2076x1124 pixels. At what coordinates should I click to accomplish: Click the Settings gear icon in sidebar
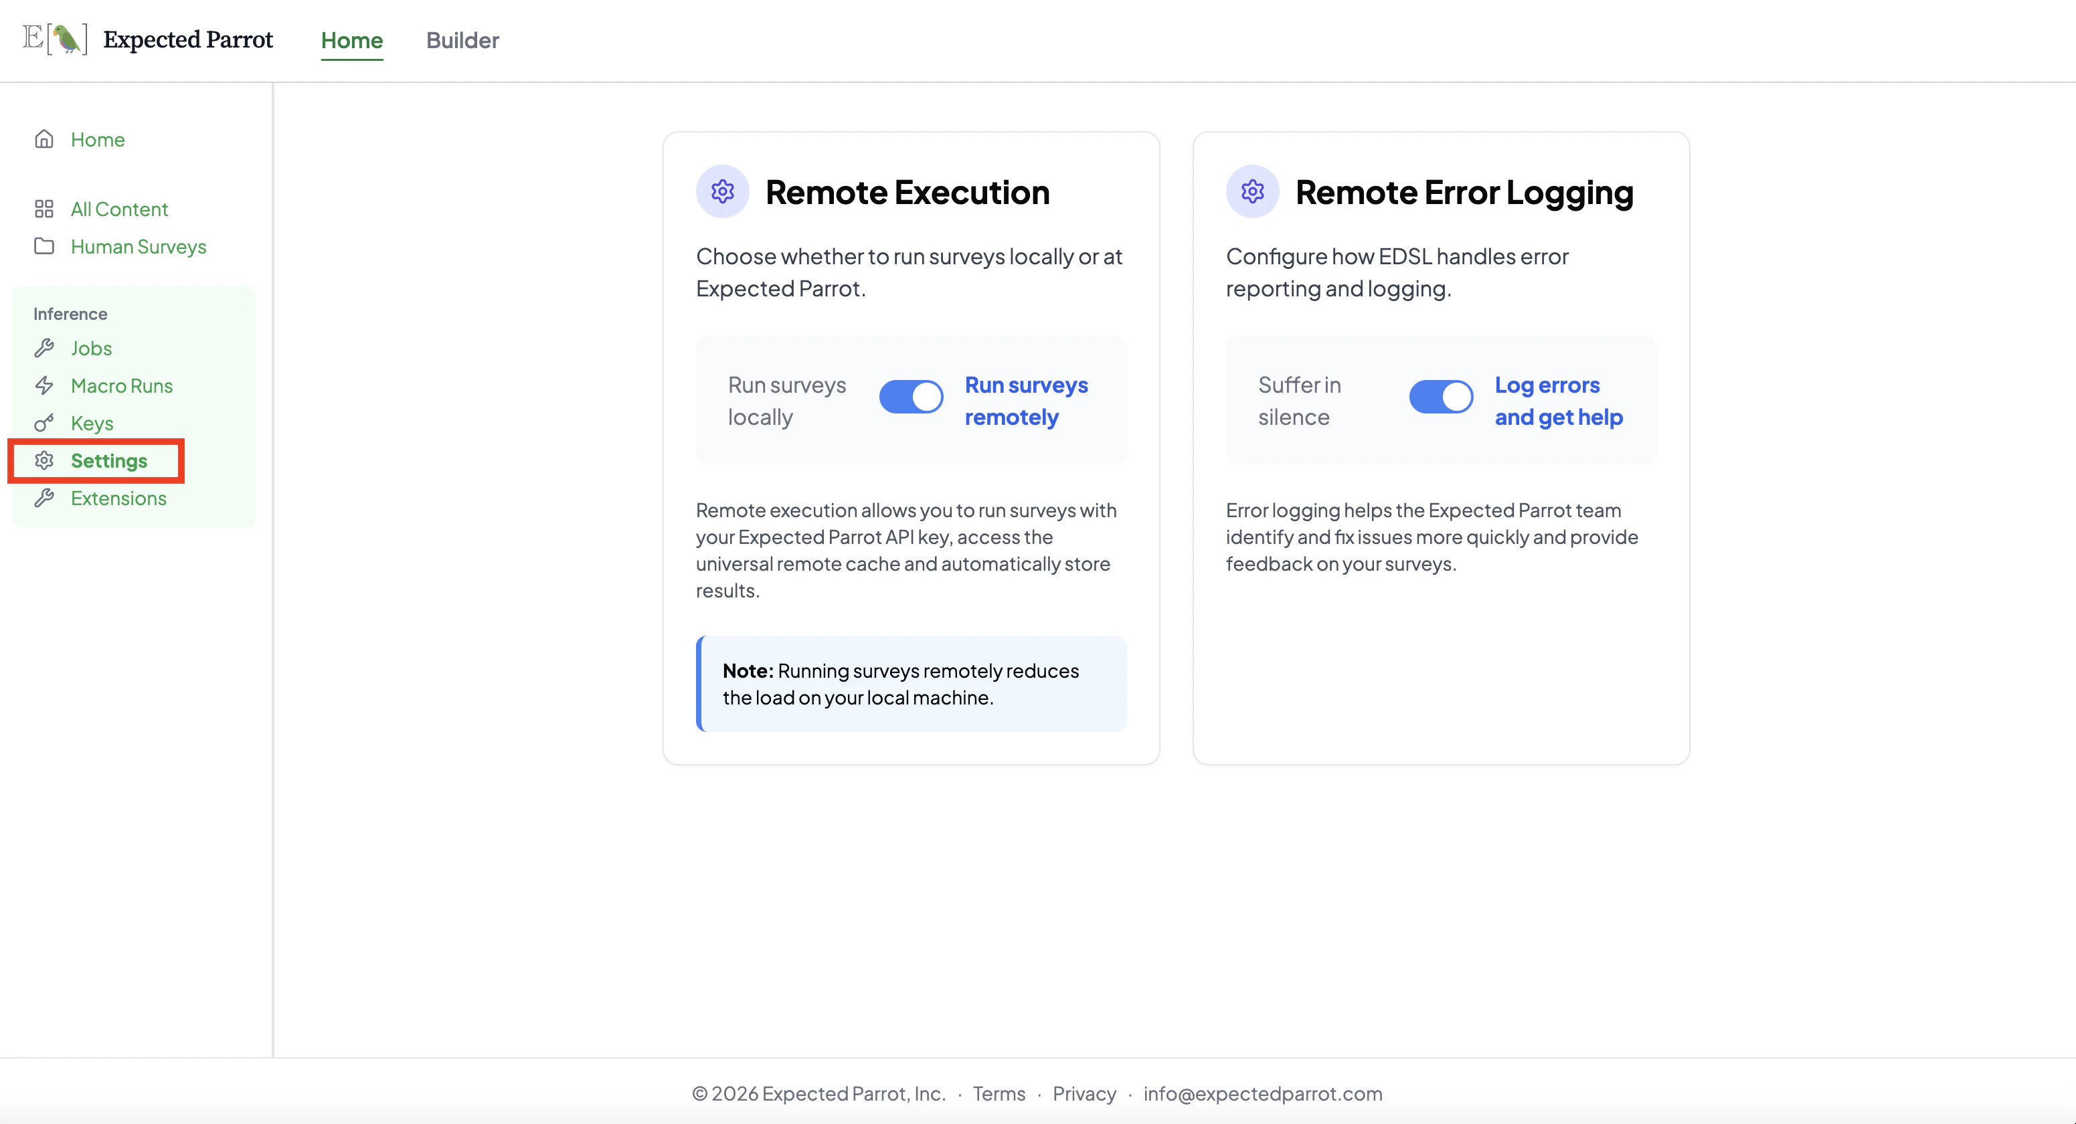point(44,460)
